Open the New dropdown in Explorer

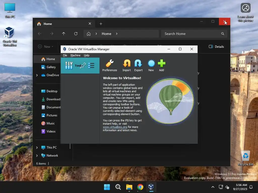[x=46, y=46]
